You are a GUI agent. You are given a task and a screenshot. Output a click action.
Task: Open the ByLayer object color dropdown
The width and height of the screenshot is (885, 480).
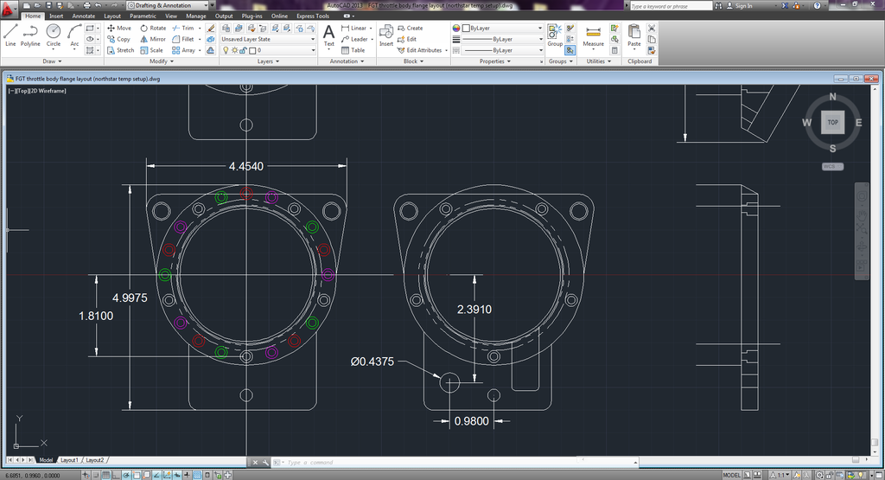[x=503, y=28]
